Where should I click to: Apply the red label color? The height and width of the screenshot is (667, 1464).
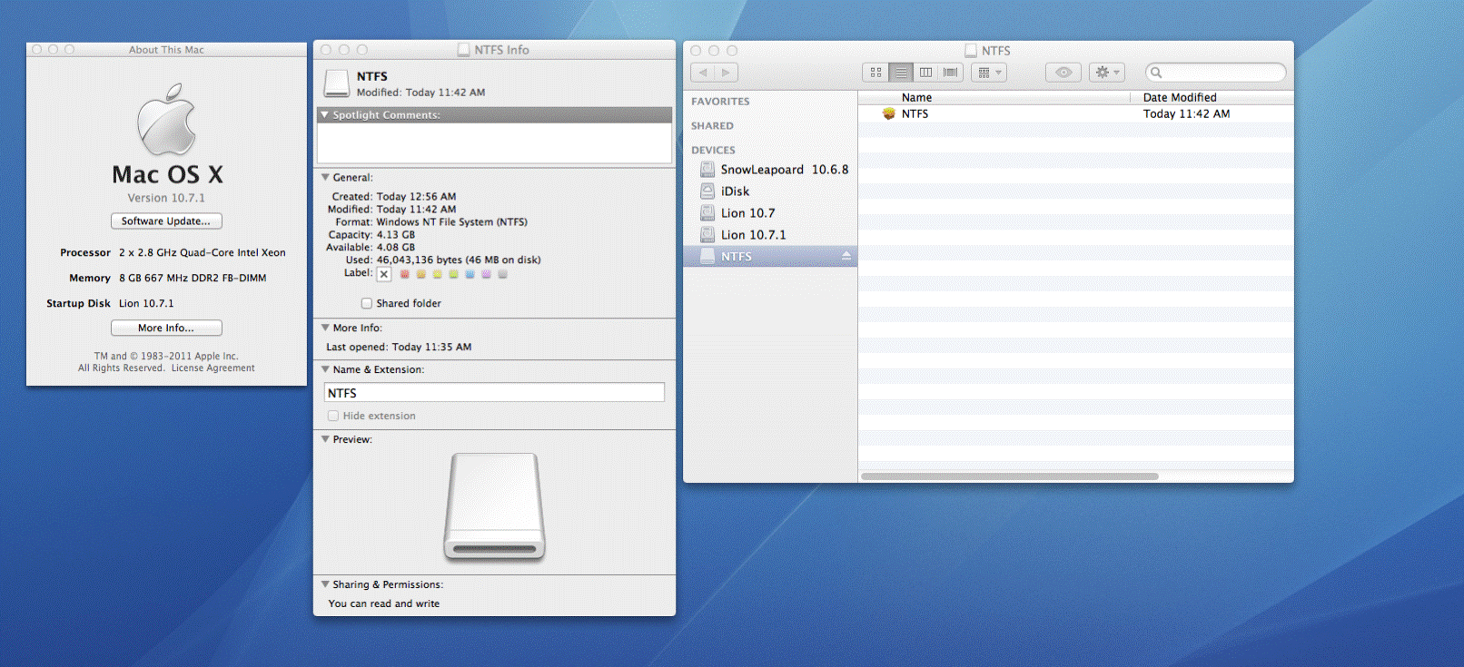404,274
